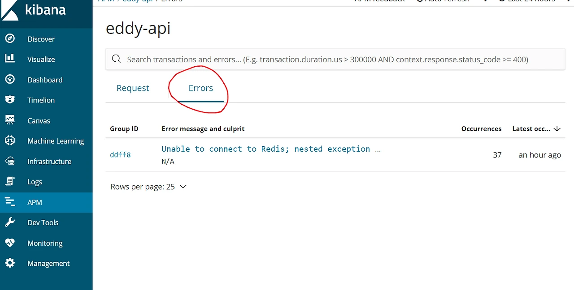The image size is (574, 290).
Task: Select the Infrastructure icon
Action: pos(10,161)
